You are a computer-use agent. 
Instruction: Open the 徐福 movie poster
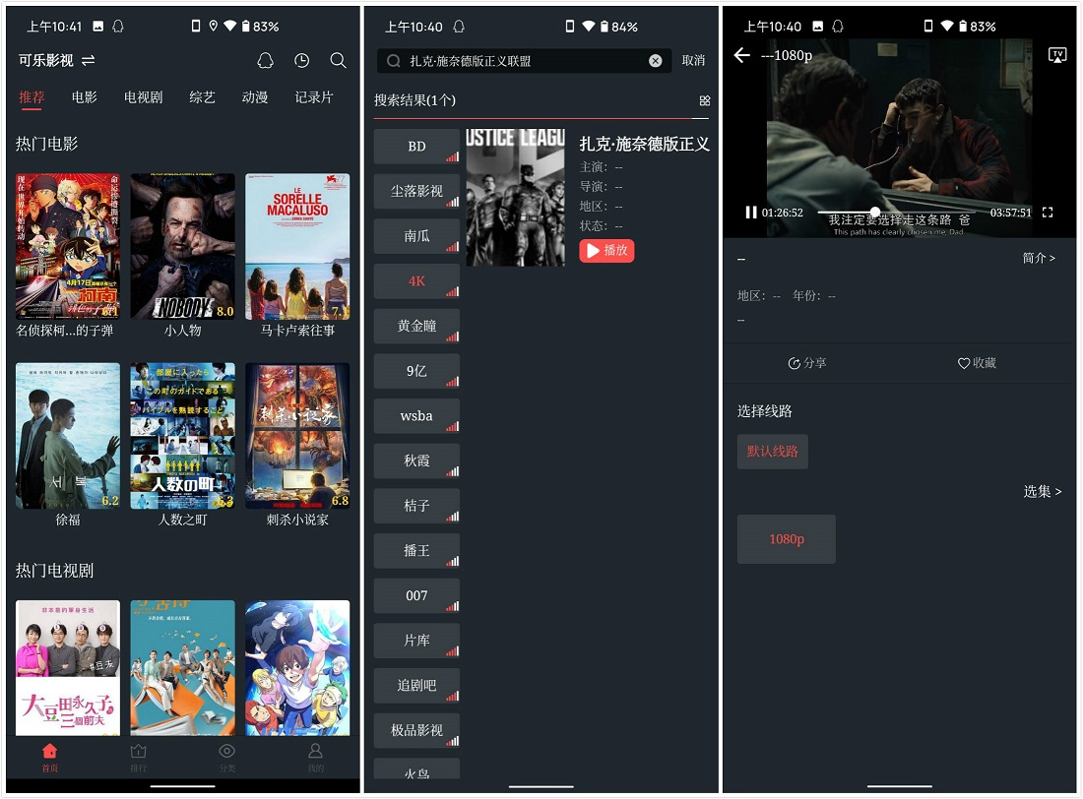pos(68,436)
